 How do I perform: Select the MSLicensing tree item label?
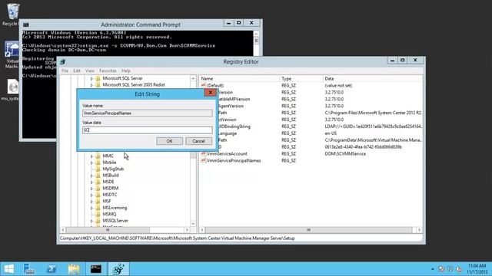coord(115,208)
